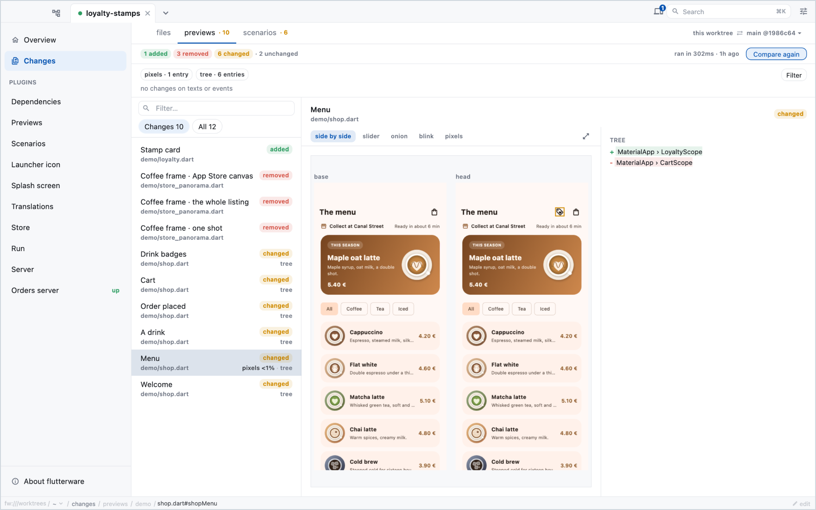Screen dimensions: 816x510
Task: Click the MaterialApp › CartScope tree entry
Action: click(x=654, y=163)
